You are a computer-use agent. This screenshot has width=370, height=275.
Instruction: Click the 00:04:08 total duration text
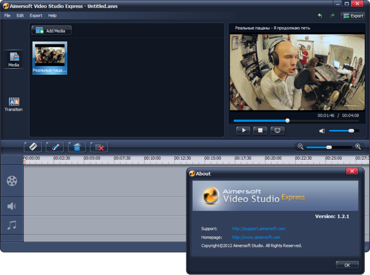350,115
